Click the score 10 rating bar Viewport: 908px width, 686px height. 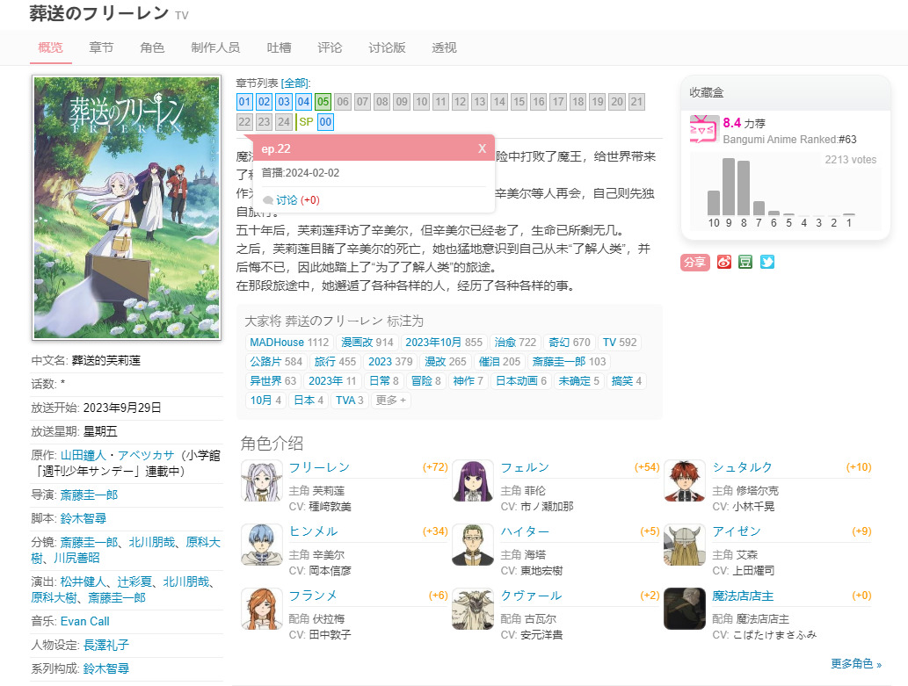[714, 203]
